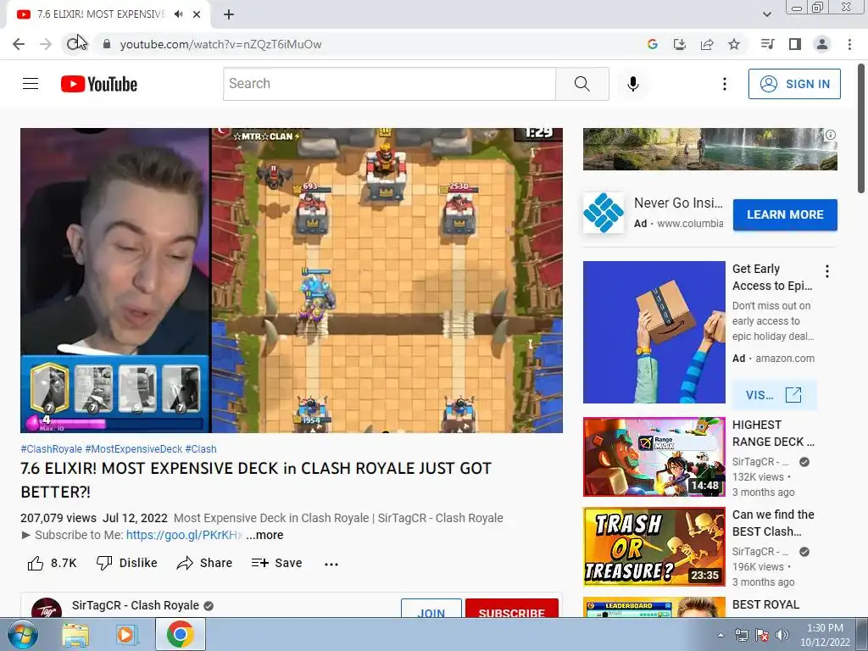Click the Google icon in address bar

653,44
